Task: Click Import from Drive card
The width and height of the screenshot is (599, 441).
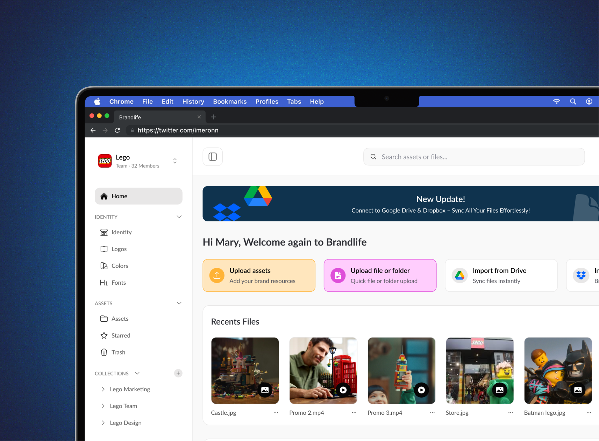Action: (501, 275)
